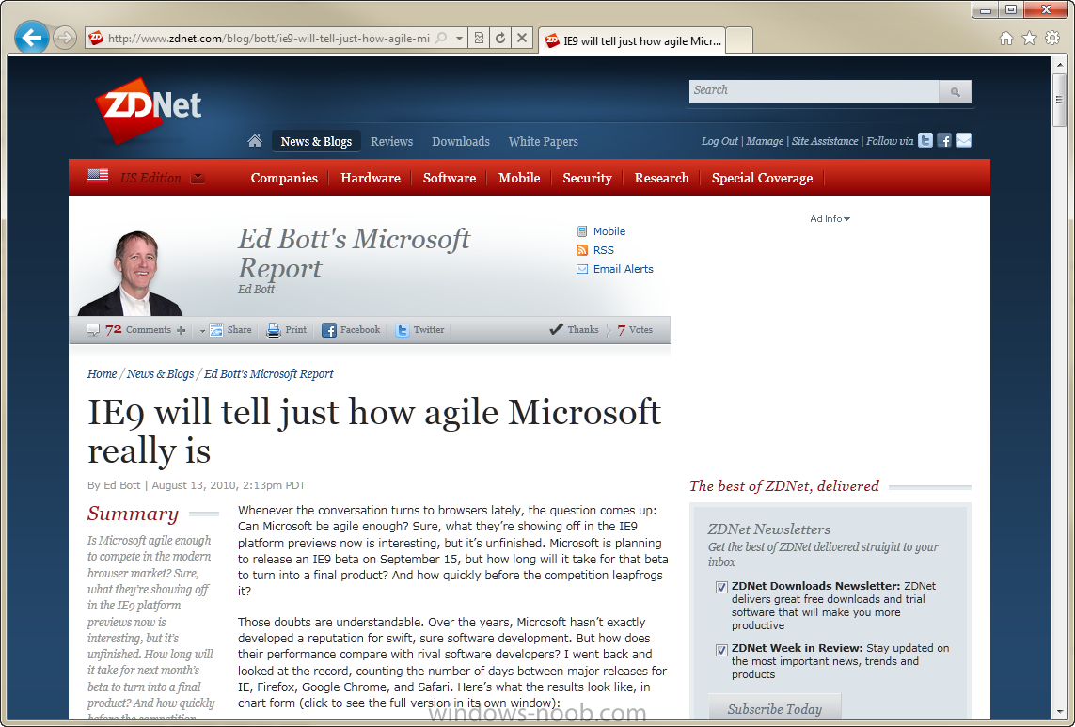Click the house icon in ZDNet navigation
The image size is (1075, 727).
tap(254, 140)
